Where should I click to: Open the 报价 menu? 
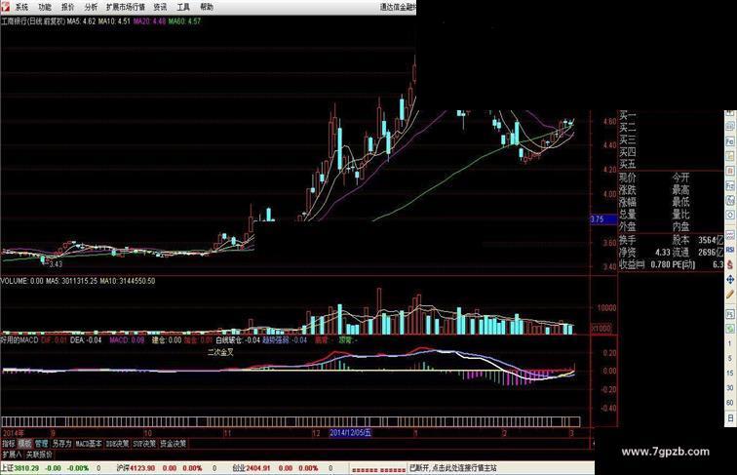point(68,7)
